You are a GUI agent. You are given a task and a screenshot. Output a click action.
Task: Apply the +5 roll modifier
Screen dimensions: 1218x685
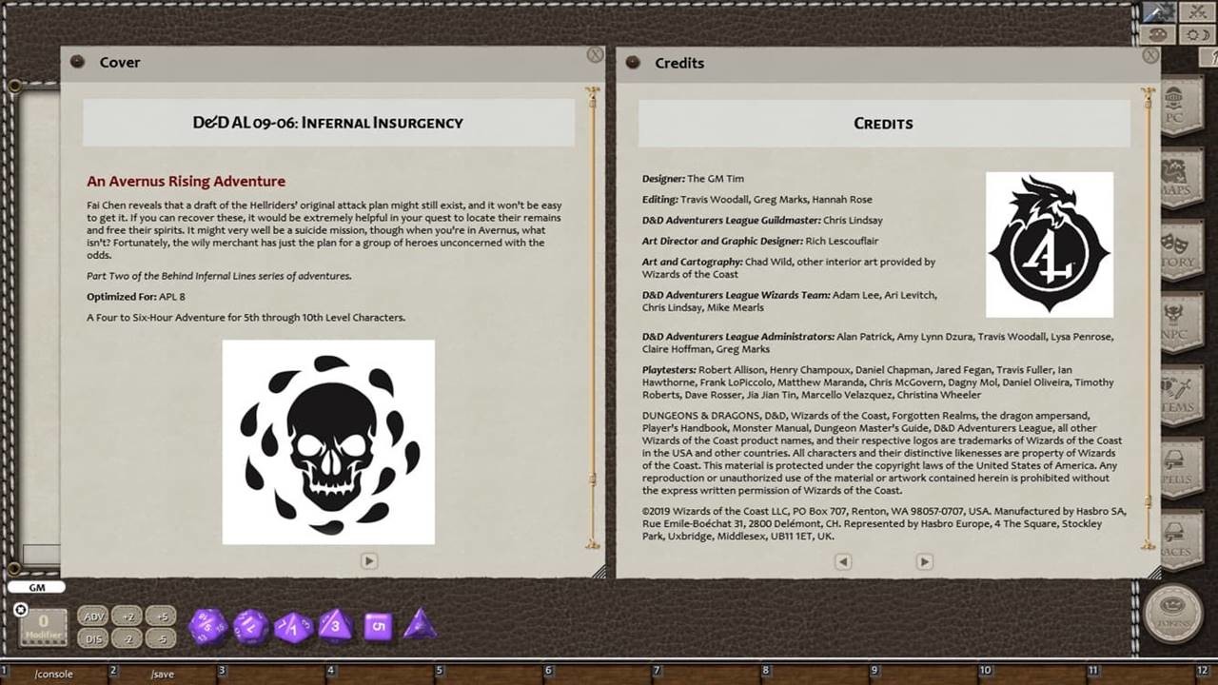tap(161, 616)
